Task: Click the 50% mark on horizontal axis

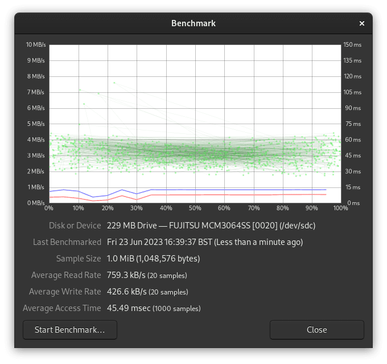Action: coord(195,208)
